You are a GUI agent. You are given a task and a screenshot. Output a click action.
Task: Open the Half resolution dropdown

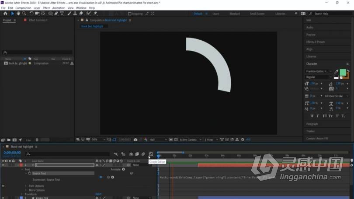[158, 140]
